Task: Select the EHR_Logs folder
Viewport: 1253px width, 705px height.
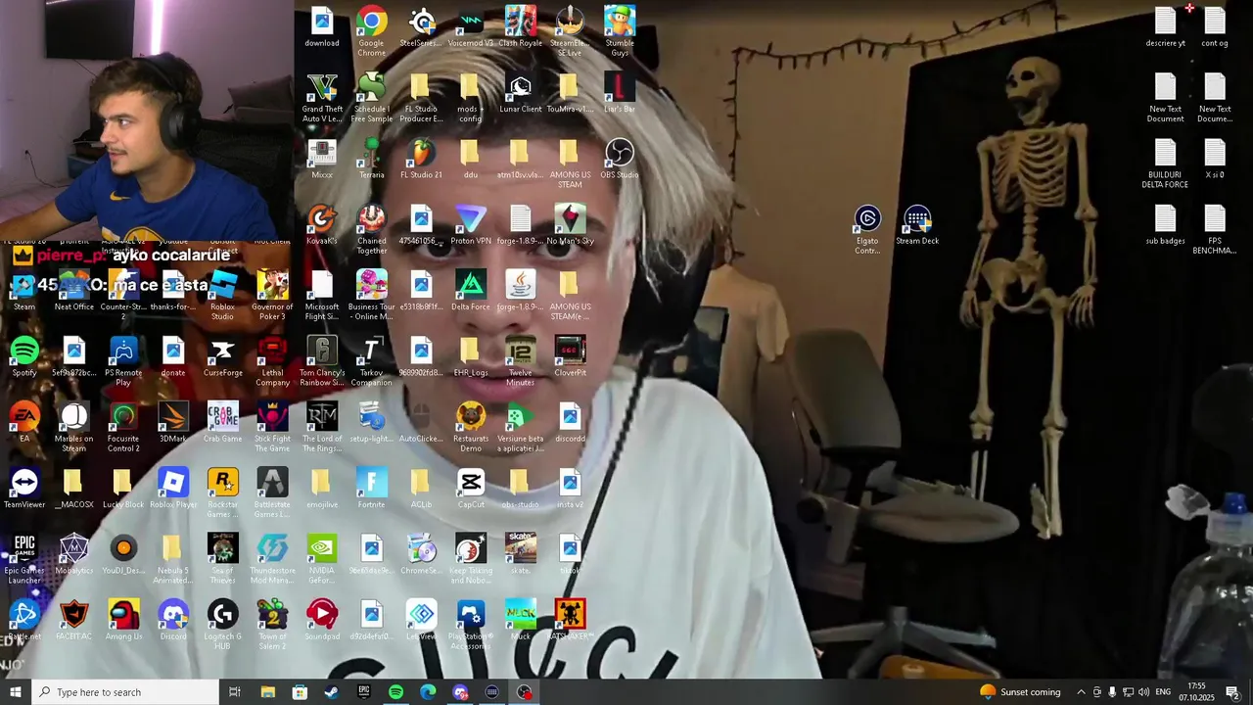Action: [x=471, y=355]
